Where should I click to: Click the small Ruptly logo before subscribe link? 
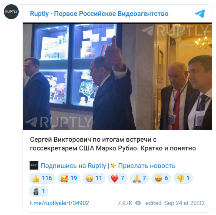coord(34,165)
